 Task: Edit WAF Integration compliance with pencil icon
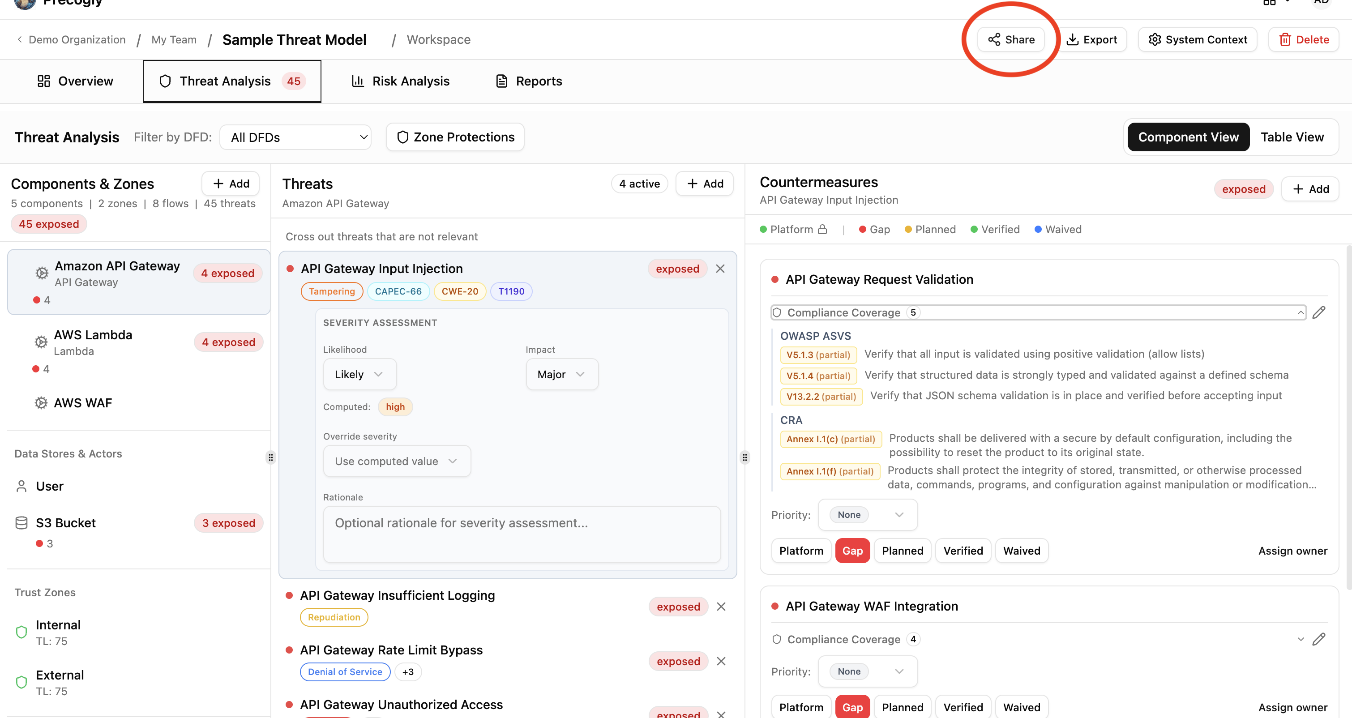(1319, 639)
